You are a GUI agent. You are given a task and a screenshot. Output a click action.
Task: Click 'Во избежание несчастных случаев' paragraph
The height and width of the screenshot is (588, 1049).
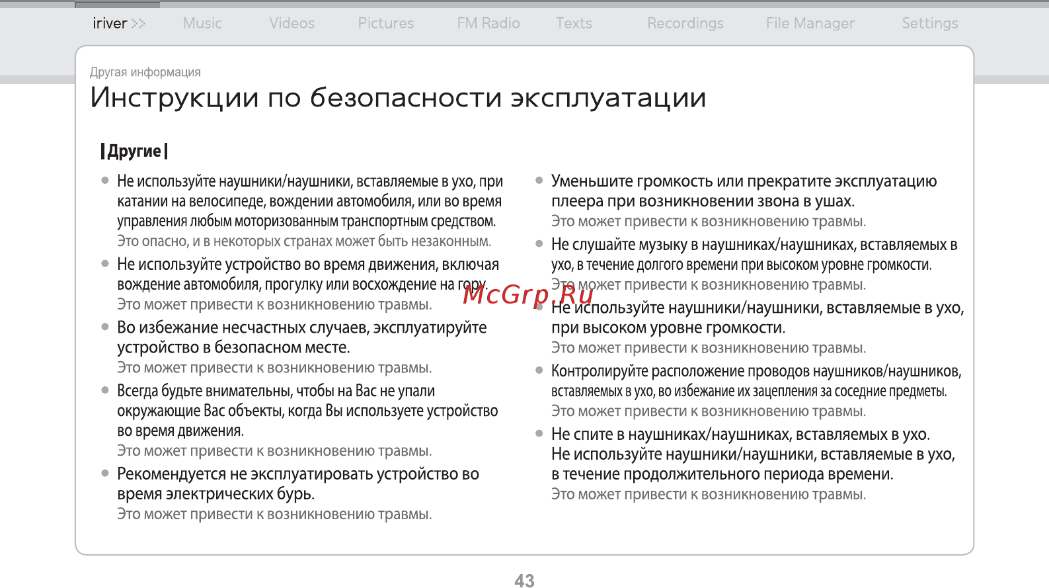click(302, 337)
